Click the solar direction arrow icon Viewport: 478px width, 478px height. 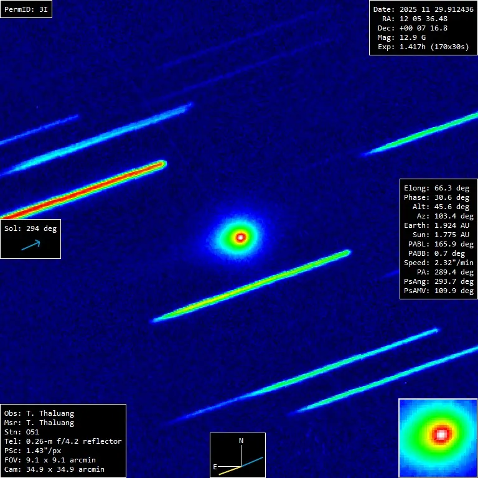click(x=30, y=245)
